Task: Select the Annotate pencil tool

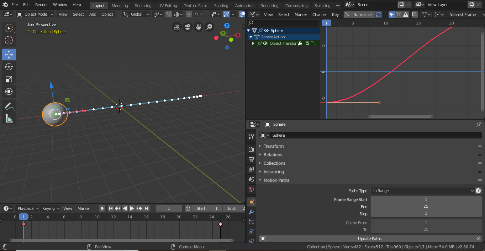Action: pyautogui.click(x=9, y=106)
